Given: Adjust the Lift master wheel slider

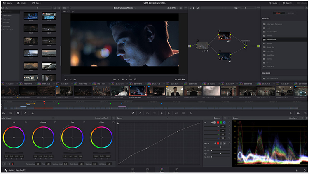Looking at the screenshot, I should [x=14, y=153].
